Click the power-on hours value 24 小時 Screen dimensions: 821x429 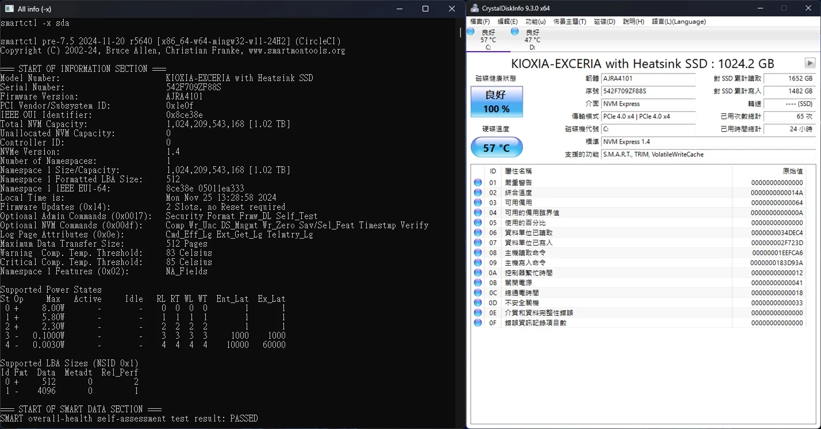(x=790, y=129)
